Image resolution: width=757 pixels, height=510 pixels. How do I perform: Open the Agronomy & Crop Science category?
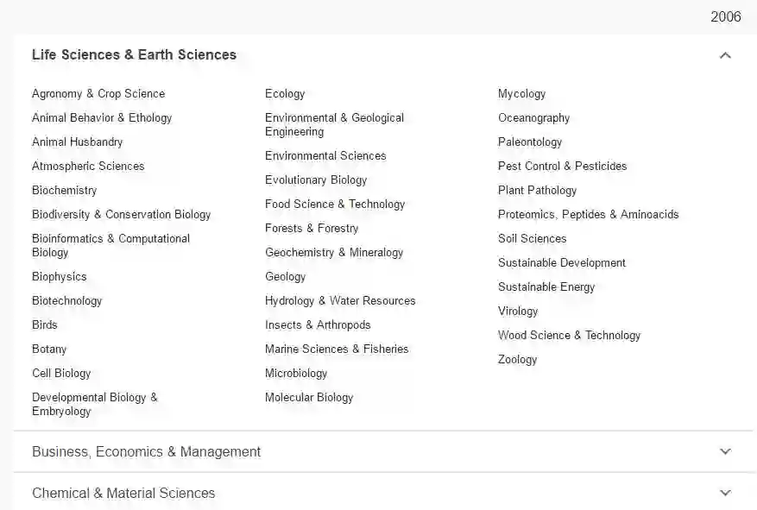tap(98, 93)
